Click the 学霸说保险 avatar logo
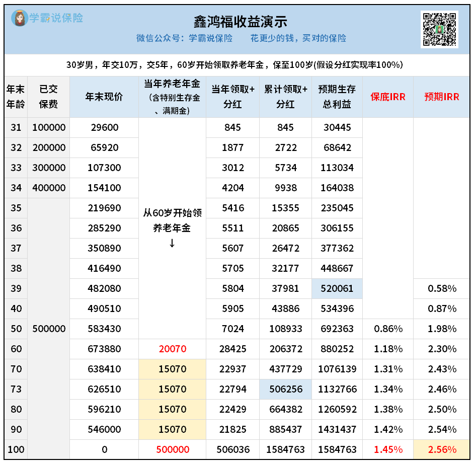Image resolution: width=474 pixels, height=463 pixels. (x=20, y=18)
